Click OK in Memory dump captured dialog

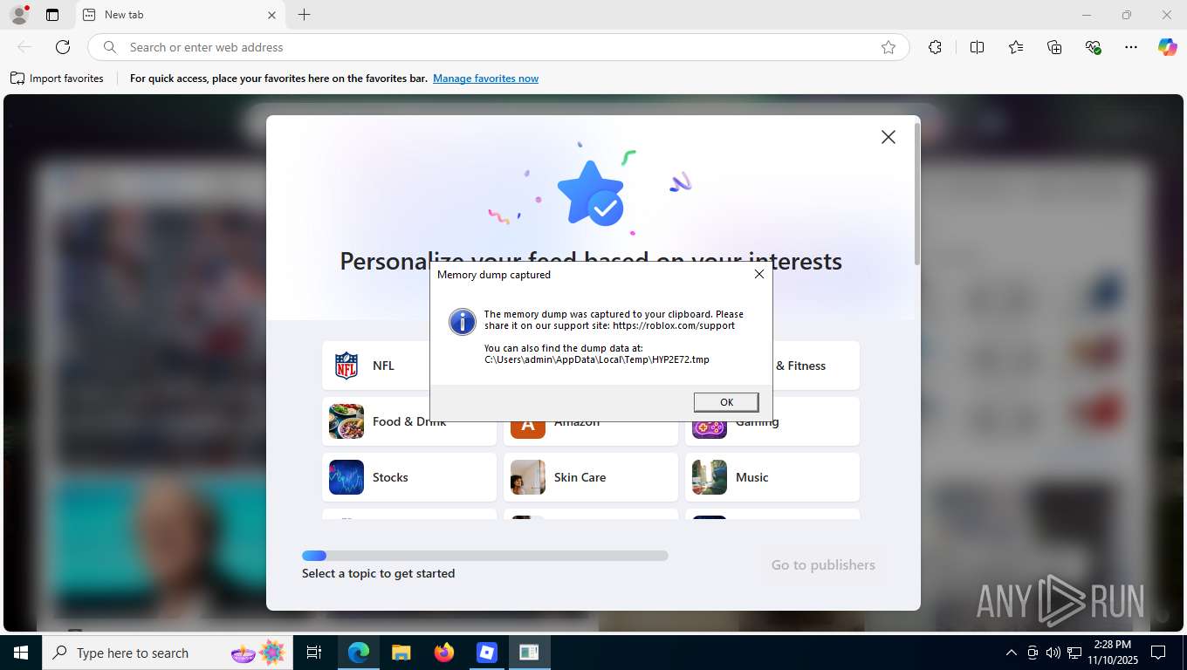click(x=726, y=402)
